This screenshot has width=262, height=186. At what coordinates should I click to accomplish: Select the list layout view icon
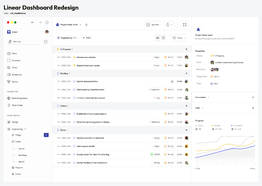pos(158,38)
